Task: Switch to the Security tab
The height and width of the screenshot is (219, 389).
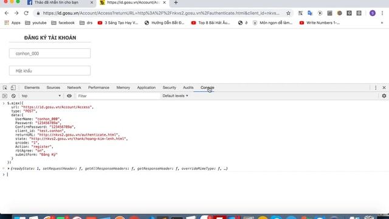Action: pyautogui.click(x=169, y=88)
